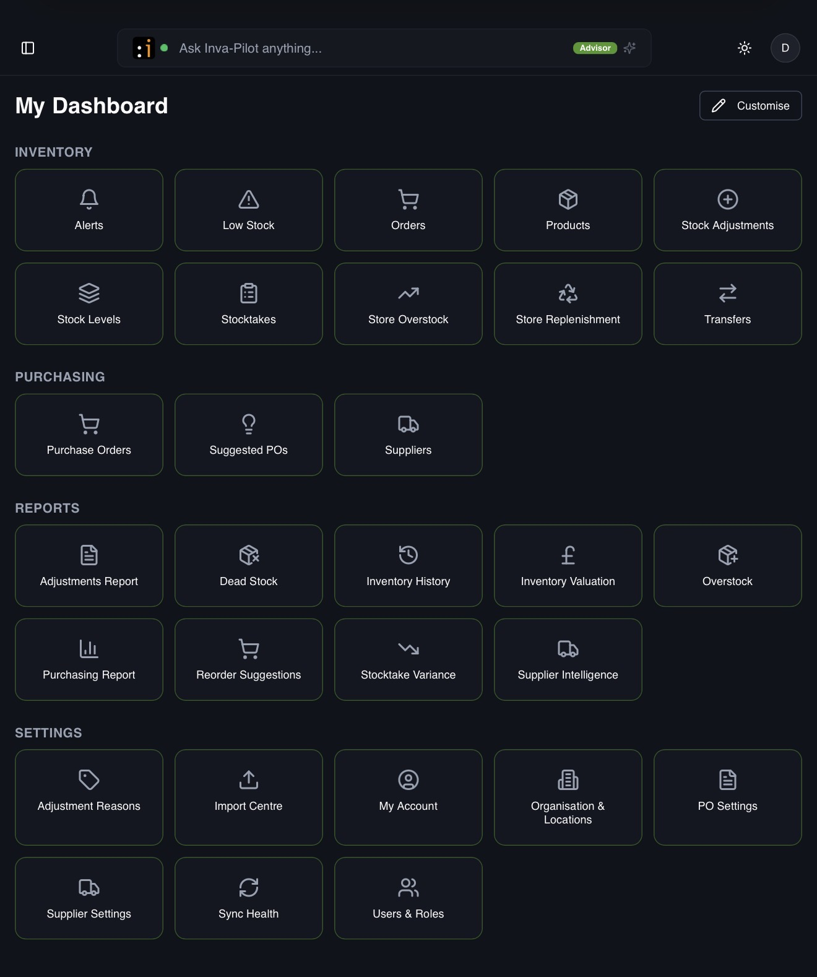Open the Inventory Valuation pound tile
Viewport: 817px width, 977px height.
coord(568,566)
